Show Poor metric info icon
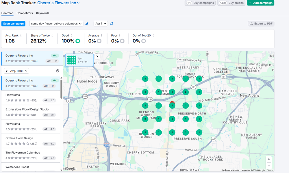Screen dimensions: 289x173 click(x=120, y=35)
